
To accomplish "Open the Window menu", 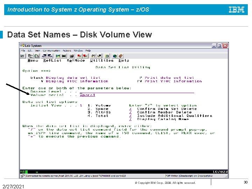I will click(78, 50).
